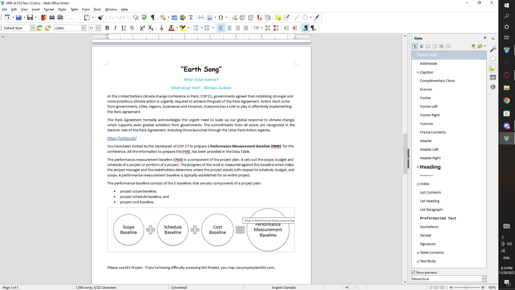This screenshot has width=515, height=290.
Task: Expand the Table Contents style entry
Action: [418, 252]
